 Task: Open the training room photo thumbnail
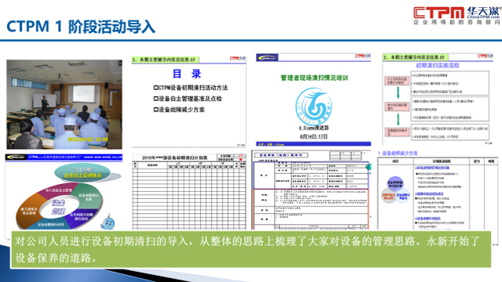tap(64, 104)
